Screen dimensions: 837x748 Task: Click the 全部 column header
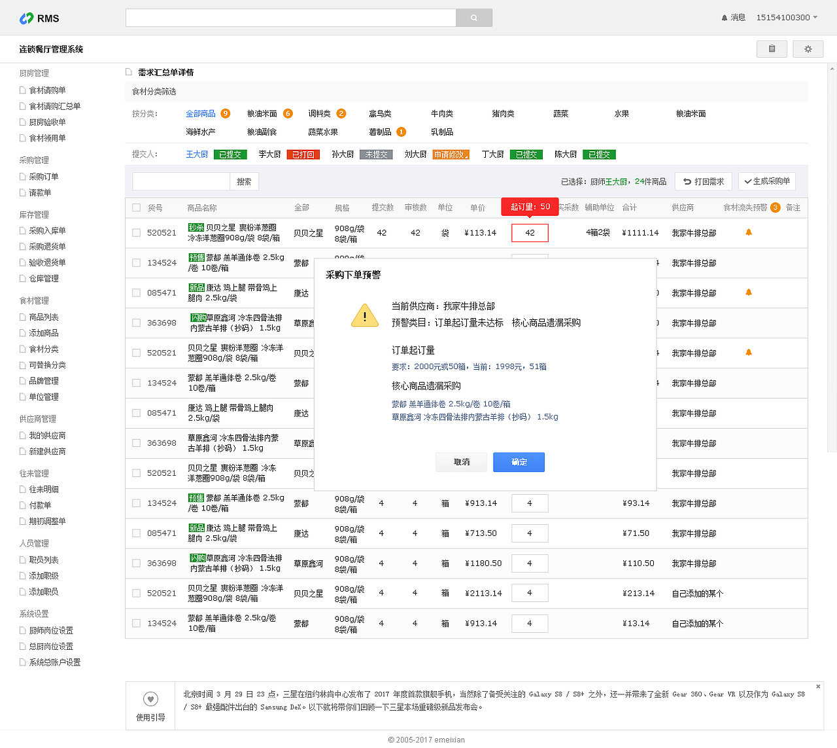301,208
